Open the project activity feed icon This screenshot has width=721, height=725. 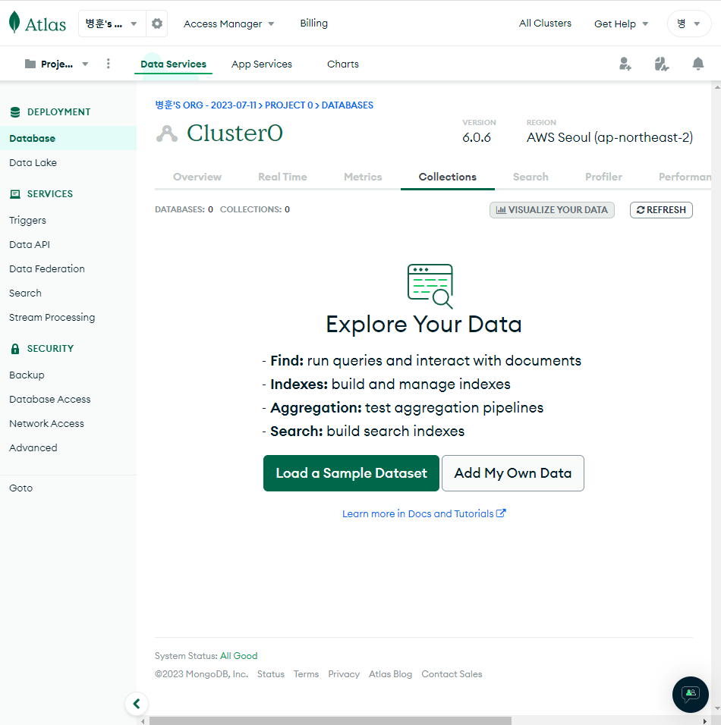point(662,64)
